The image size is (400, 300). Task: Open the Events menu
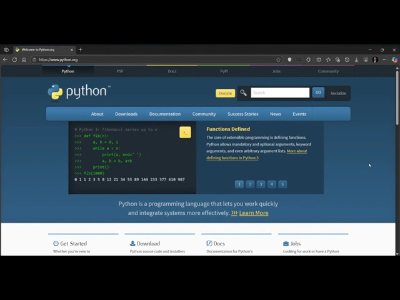click(299, 114)
